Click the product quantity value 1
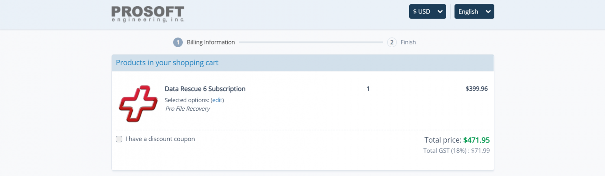Viewport: 605px width, 176px height. (368, 89)
